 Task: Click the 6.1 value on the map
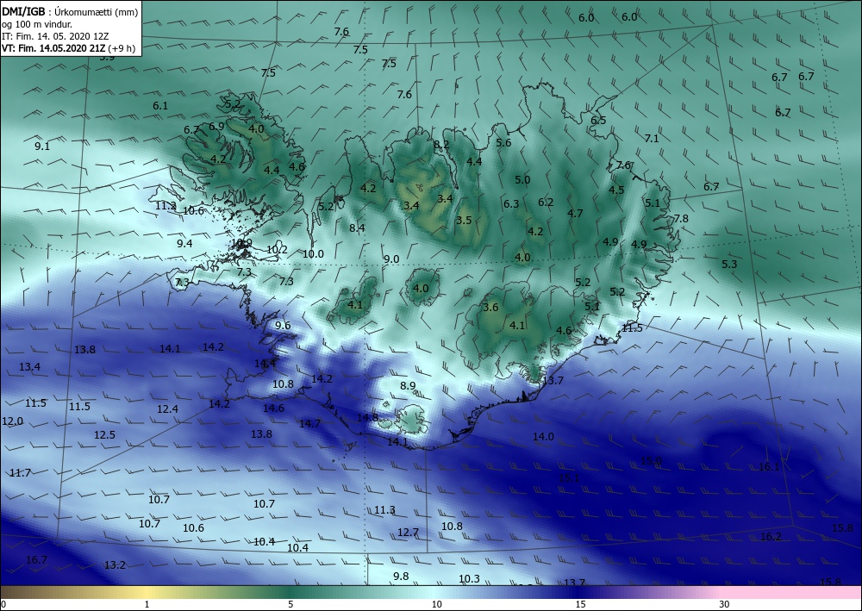[160, 105]
